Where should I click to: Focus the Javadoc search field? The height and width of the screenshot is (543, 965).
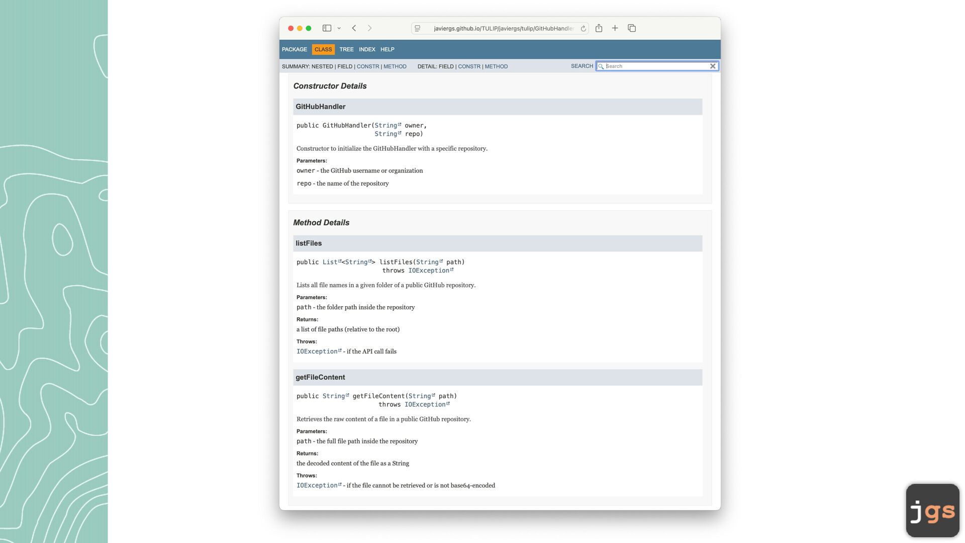(x=656, y=66)
